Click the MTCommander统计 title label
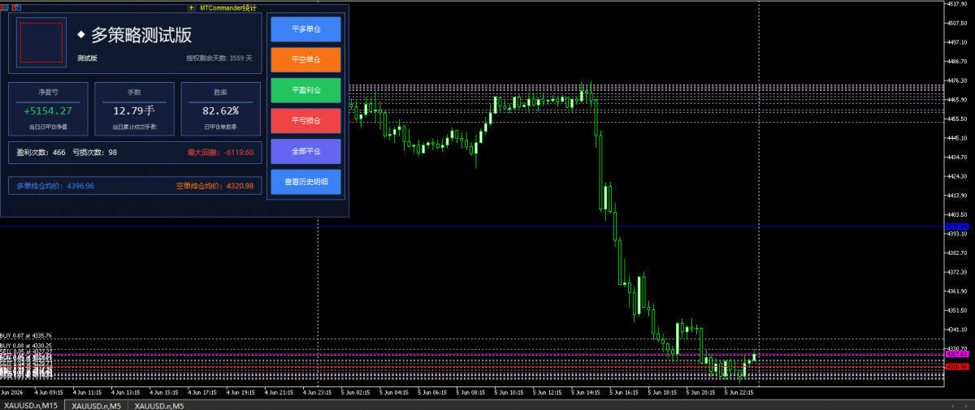The image size is (975, 410). pyautogui.click(x=227, y=7)
